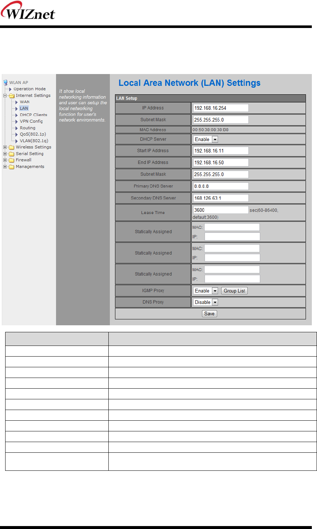Expand the Managements tree node
This screenshot has width=317, height=529.
pyautogui.click(x=5, y=167)
